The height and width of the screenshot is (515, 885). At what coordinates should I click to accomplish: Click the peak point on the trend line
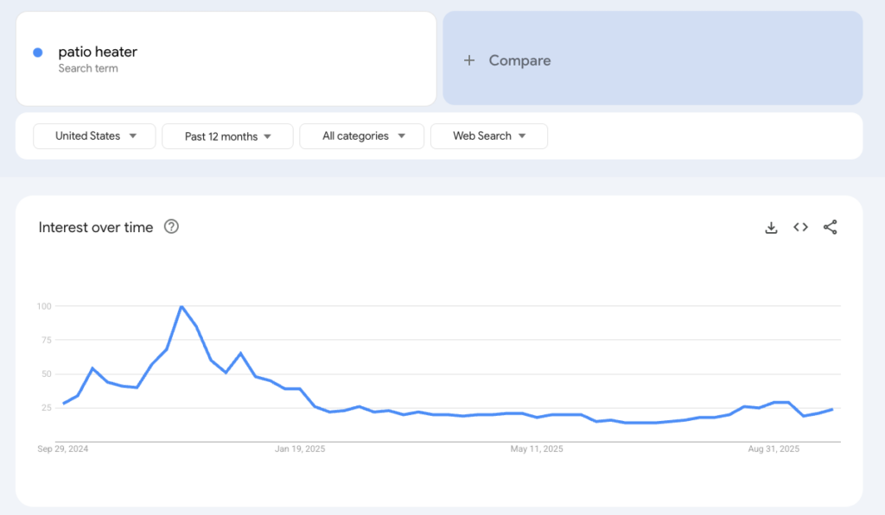click(181, 306)
